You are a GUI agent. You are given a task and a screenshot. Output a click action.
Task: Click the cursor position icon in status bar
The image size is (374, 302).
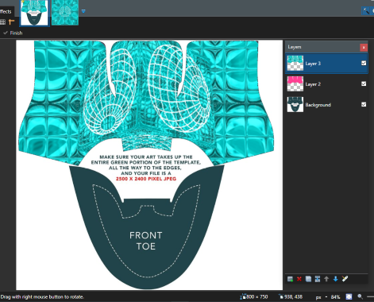tap(281, 297)
